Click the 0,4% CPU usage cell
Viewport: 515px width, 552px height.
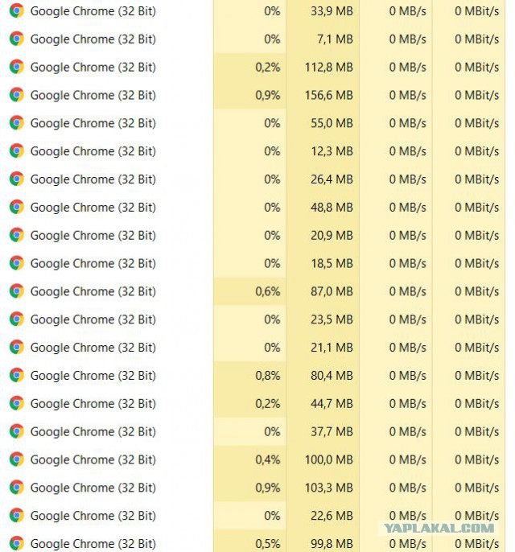click(x=267, y=459)
